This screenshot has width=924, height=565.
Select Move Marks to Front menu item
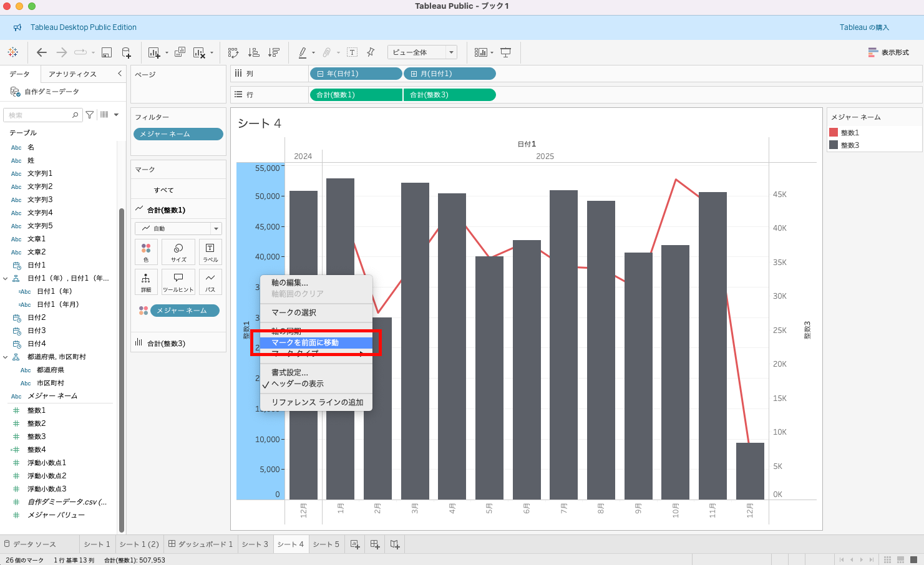pyautogui.click(x=305, y=342)
